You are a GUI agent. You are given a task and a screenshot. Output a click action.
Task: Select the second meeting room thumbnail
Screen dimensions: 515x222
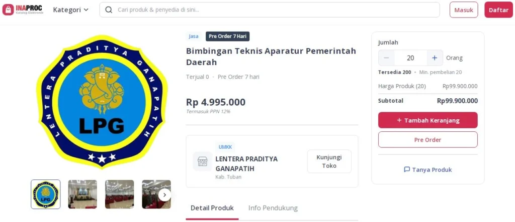pyautogui.click(x=120, y=194)
